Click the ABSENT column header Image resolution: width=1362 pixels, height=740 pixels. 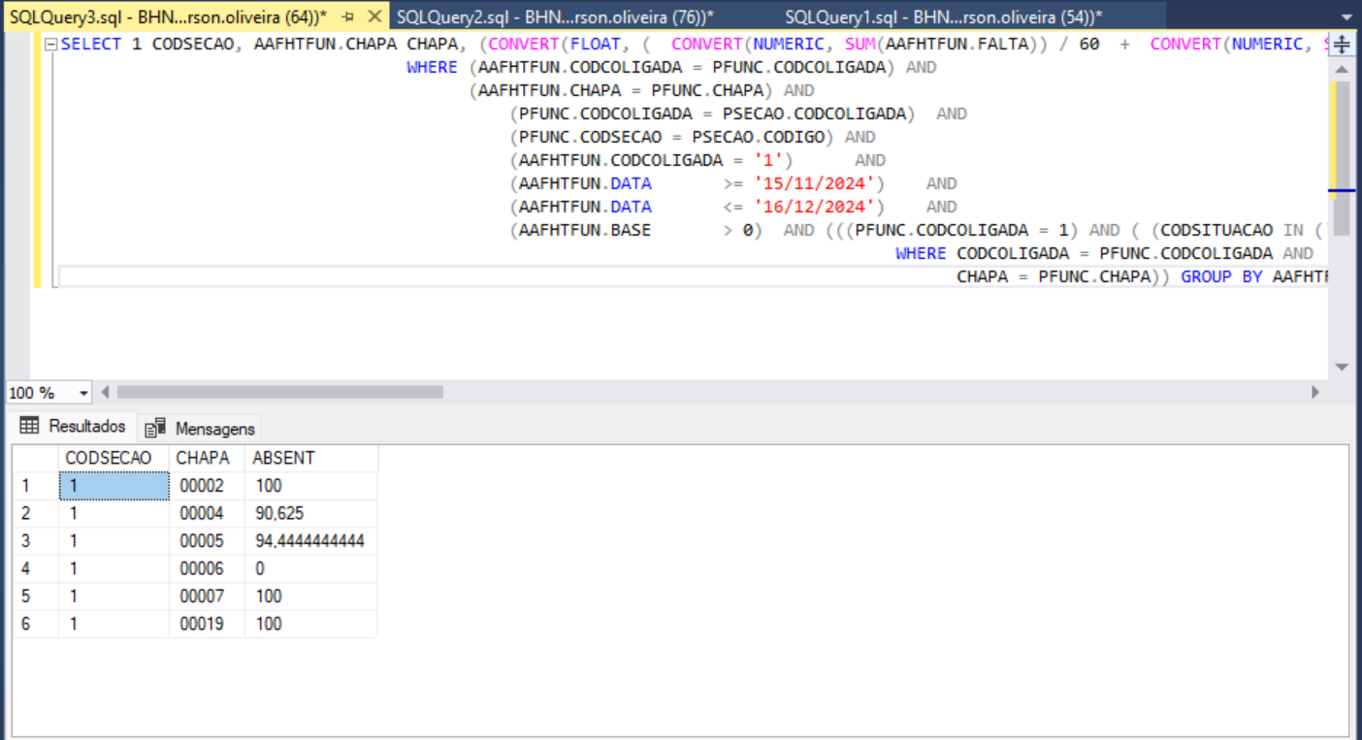click(x=309, y=458)
